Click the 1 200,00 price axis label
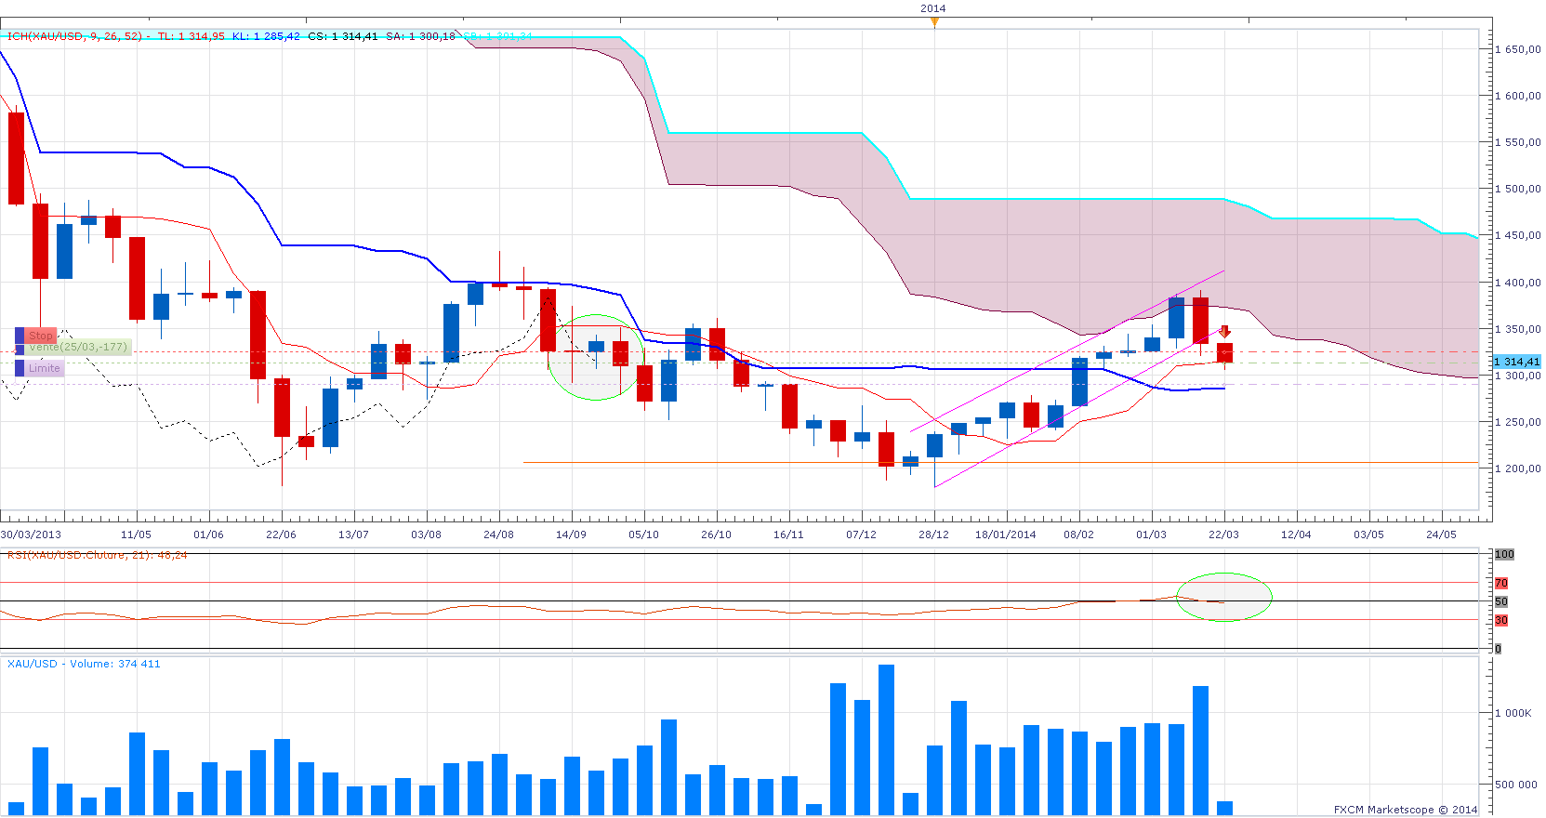 coord(1518,468)
